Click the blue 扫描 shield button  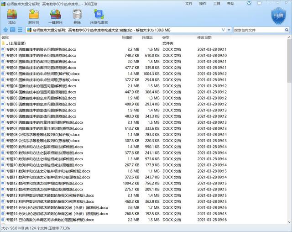click(278, 16)
